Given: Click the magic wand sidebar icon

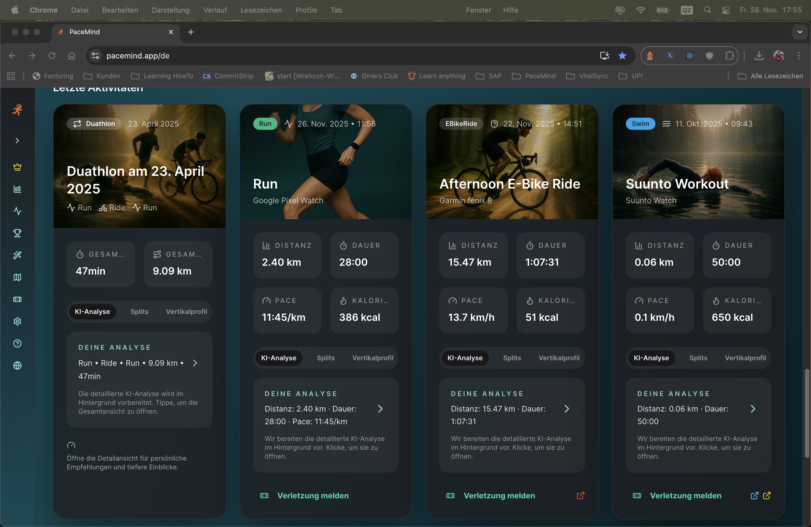Looking at the screenshot, I should click(17, 255).
